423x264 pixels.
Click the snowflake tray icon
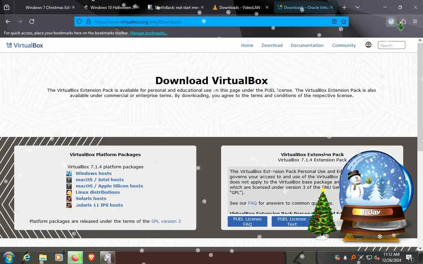click(361, 257)
